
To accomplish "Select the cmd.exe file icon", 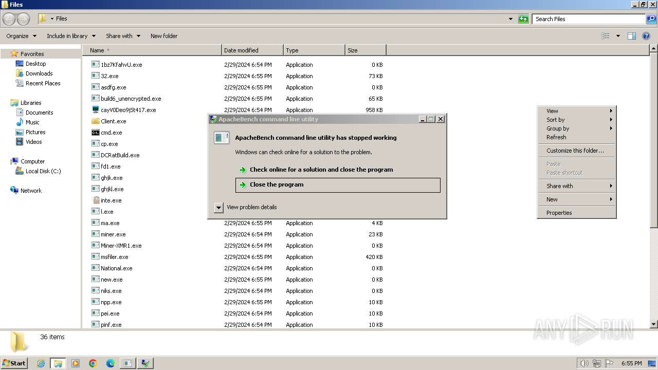I will [x=96, y=133].
